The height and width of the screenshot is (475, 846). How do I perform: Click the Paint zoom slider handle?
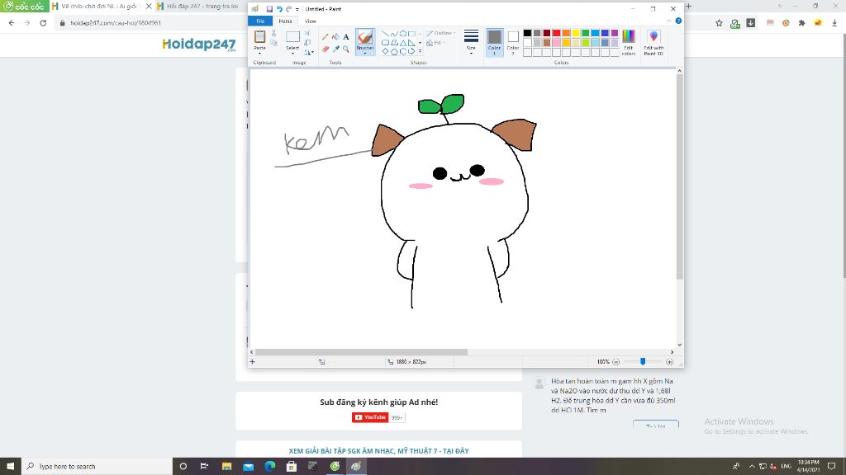[x=643, y=362]
